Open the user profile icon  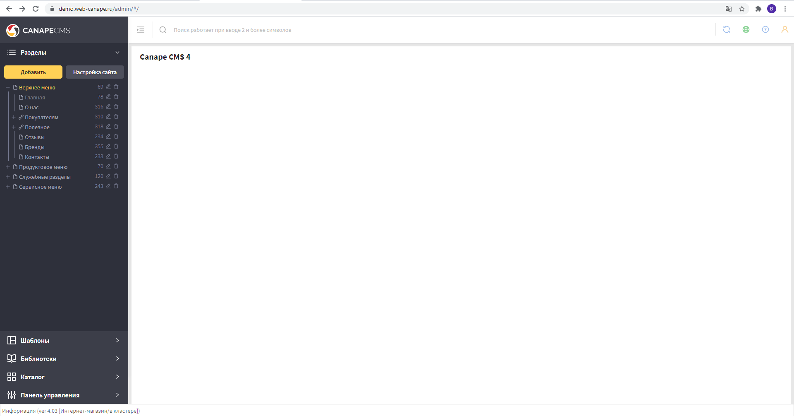point(784,30)
